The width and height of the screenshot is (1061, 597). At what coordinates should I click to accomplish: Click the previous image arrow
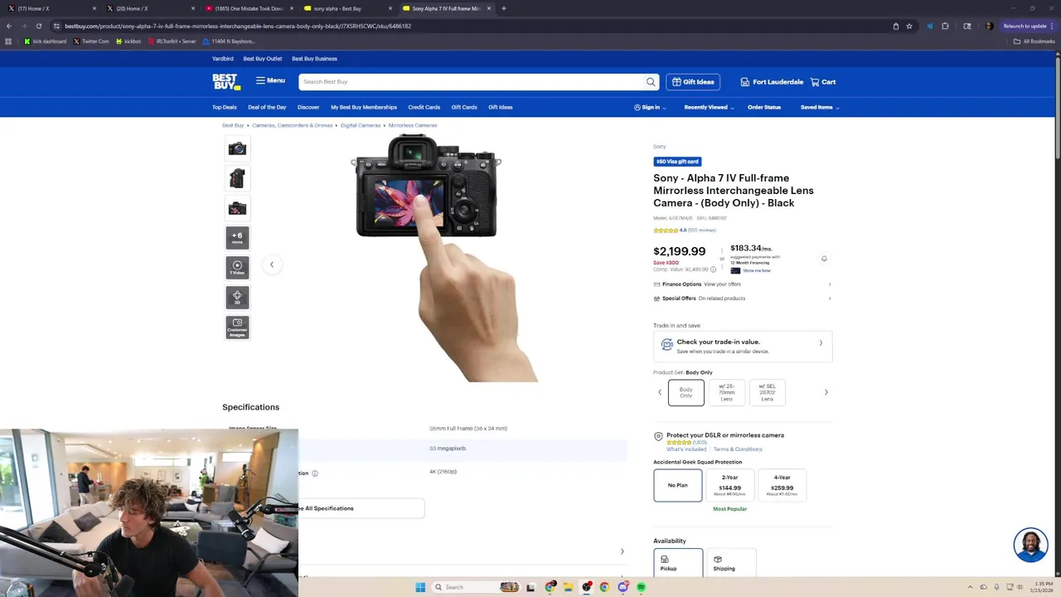point(271,265)
